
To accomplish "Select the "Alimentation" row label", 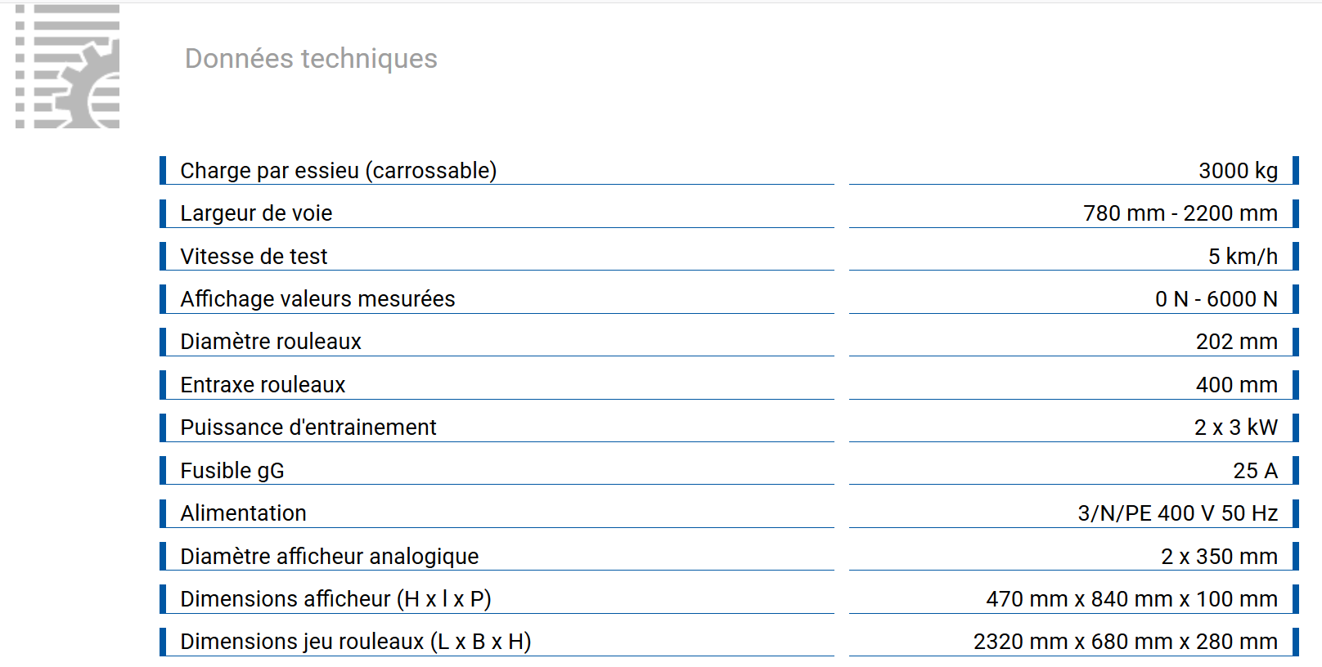I will point(243,513).
